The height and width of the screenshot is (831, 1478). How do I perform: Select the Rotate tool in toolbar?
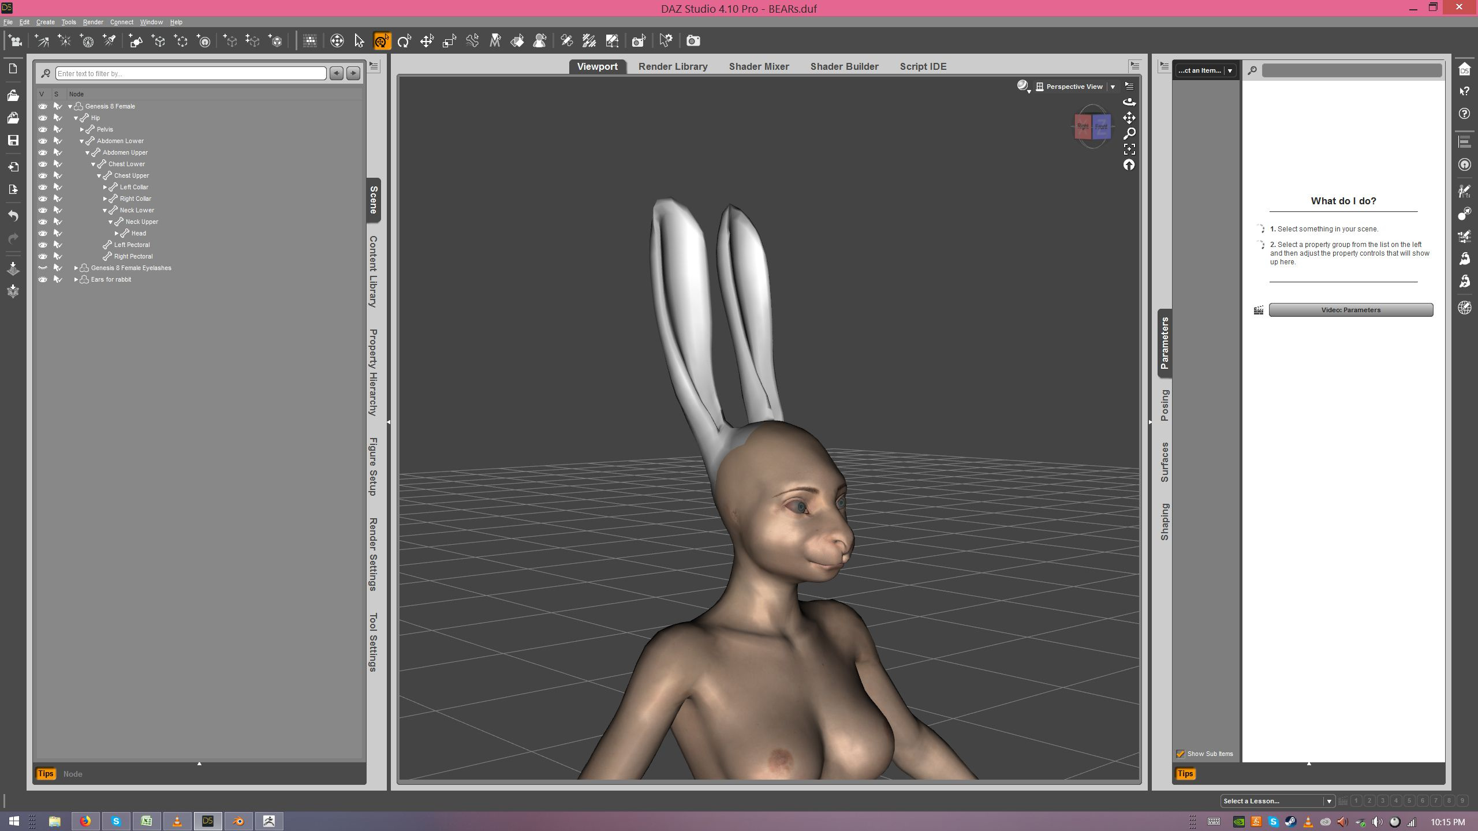pyautogui.click(x=404, y=41)
